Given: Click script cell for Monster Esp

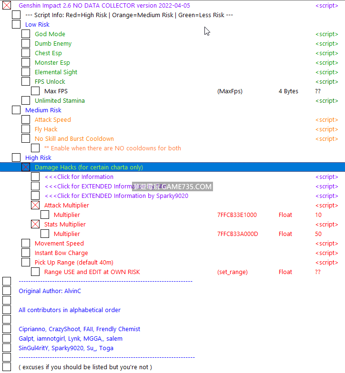Looking at the screenshot, I should [x=326, y=63].
